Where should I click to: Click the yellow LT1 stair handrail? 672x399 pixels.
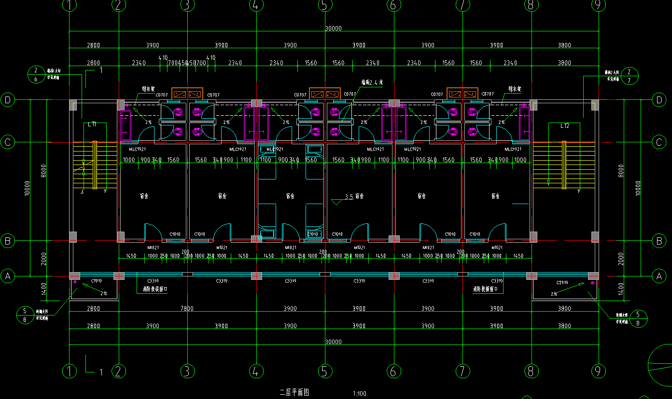coord(95,165)
